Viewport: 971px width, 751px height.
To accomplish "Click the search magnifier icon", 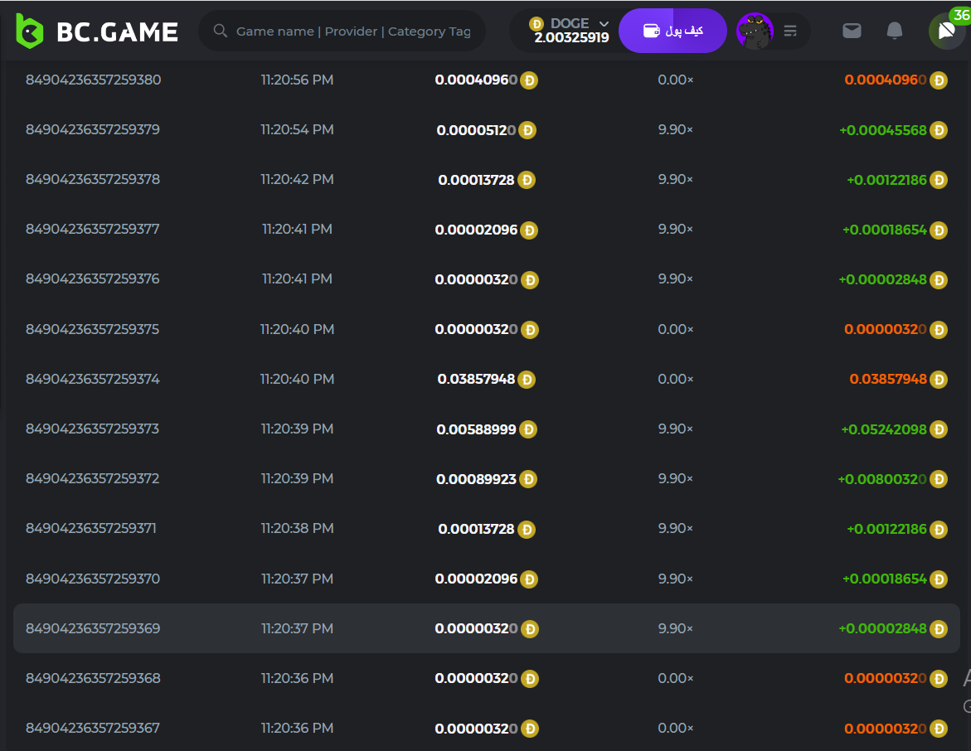I will 221,31.
